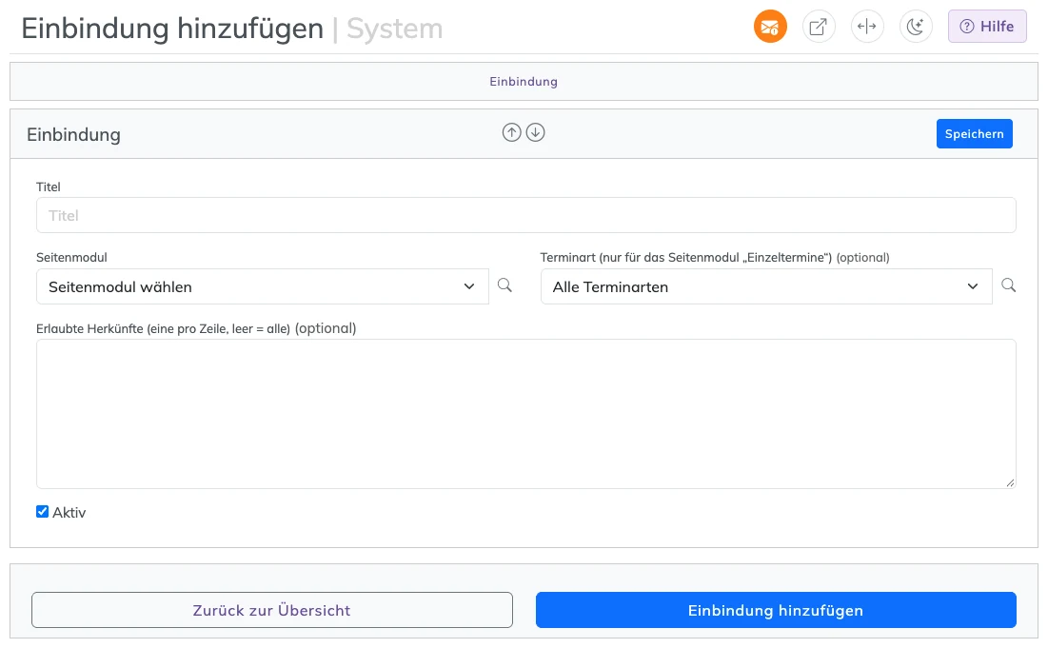Open the orange mail notifications icon
Image resolution: width=1048 pixels, height=648 pixels.
[x=770, y=27]
